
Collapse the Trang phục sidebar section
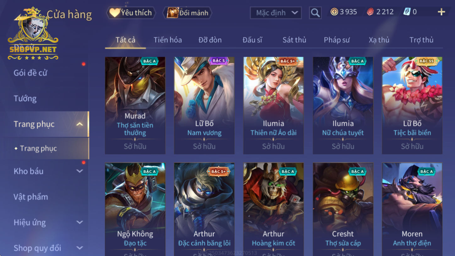pos(80,124)
